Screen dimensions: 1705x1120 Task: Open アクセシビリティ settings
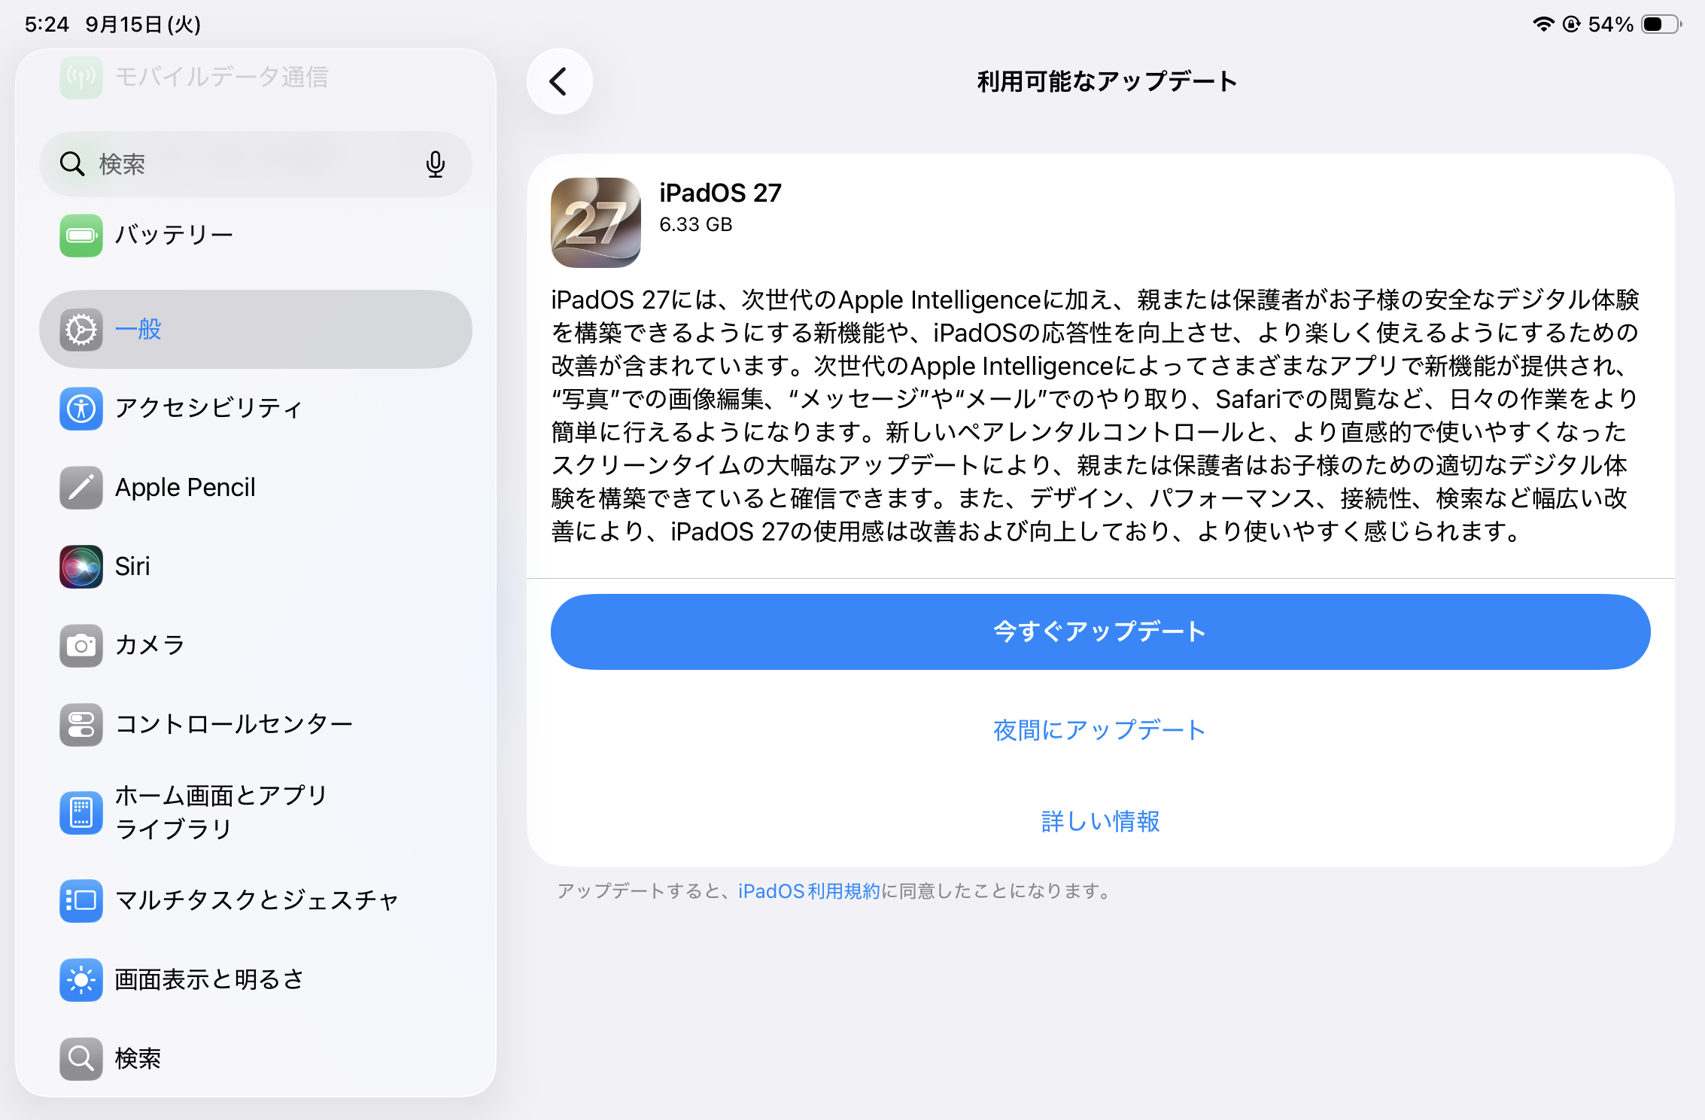(256, 409)
